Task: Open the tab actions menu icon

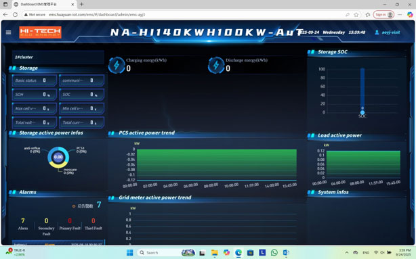Action: tap(5, 4)
